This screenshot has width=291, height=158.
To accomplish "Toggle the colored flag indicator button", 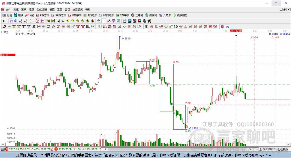I will [x=42, y=21].
